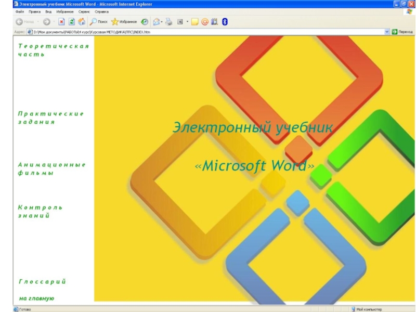Click the Back (Назад) navigation button

[24, 22]
